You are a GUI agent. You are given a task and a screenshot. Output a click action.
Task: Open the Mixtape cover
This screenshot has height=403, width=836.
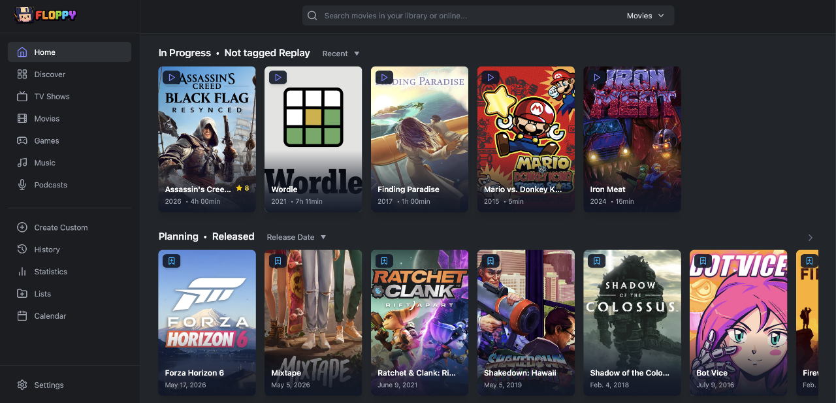(x=313, y=323)
